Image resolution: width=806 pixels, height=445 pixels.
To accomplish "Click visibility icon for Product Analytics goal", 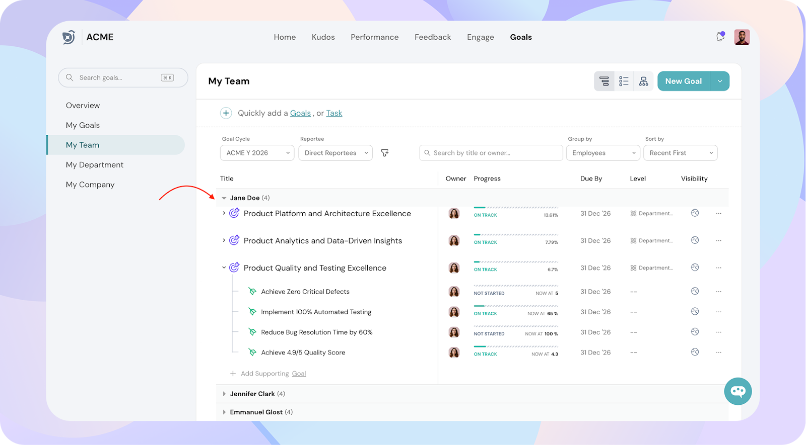I will coord(695,240).
